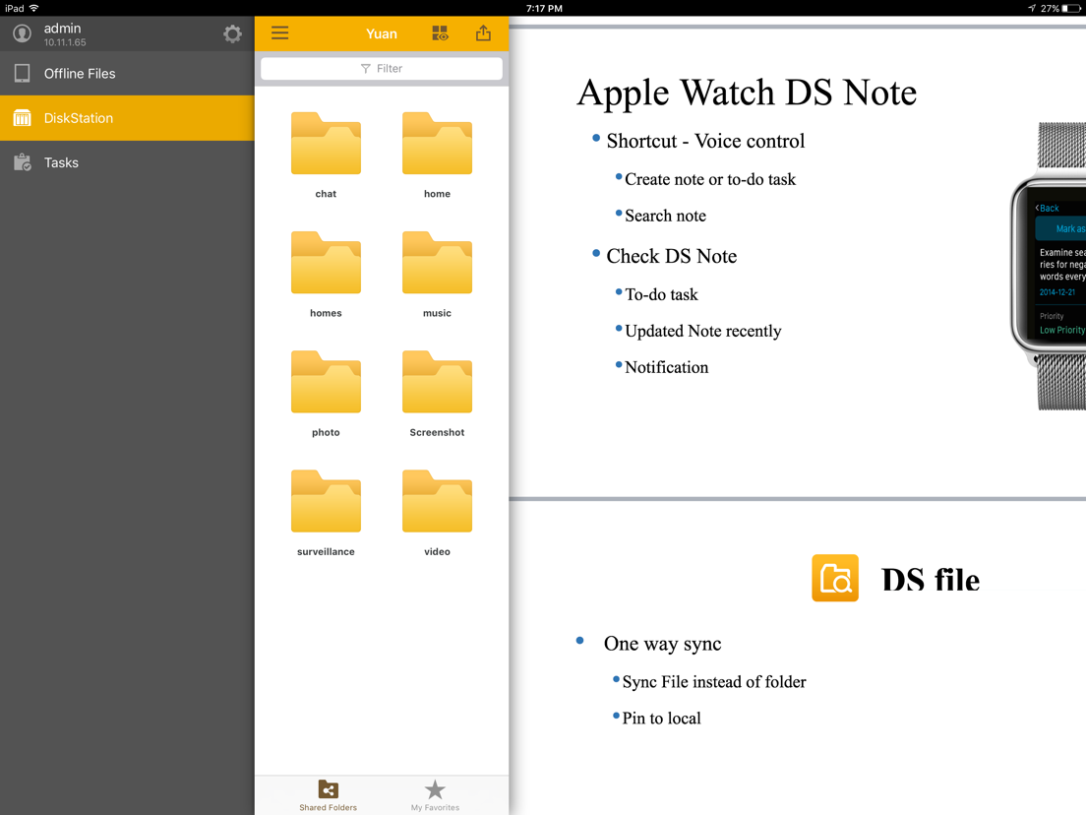
Task: Switch to Shared Folders tab
Action: coord(328,795)
